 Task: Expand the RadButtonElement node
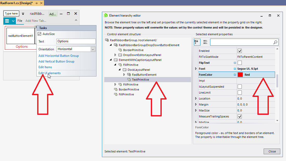point(124,75)
